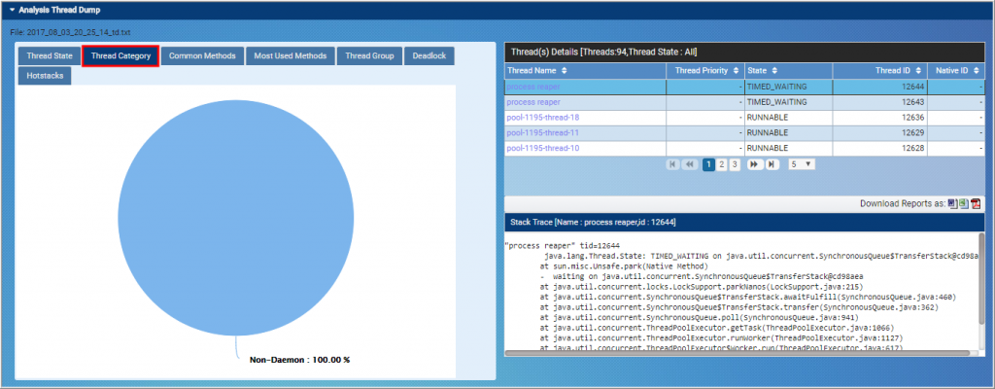Go to the previous page of threads
Screen dimensions: 995x389
click(x=690, y=164)
